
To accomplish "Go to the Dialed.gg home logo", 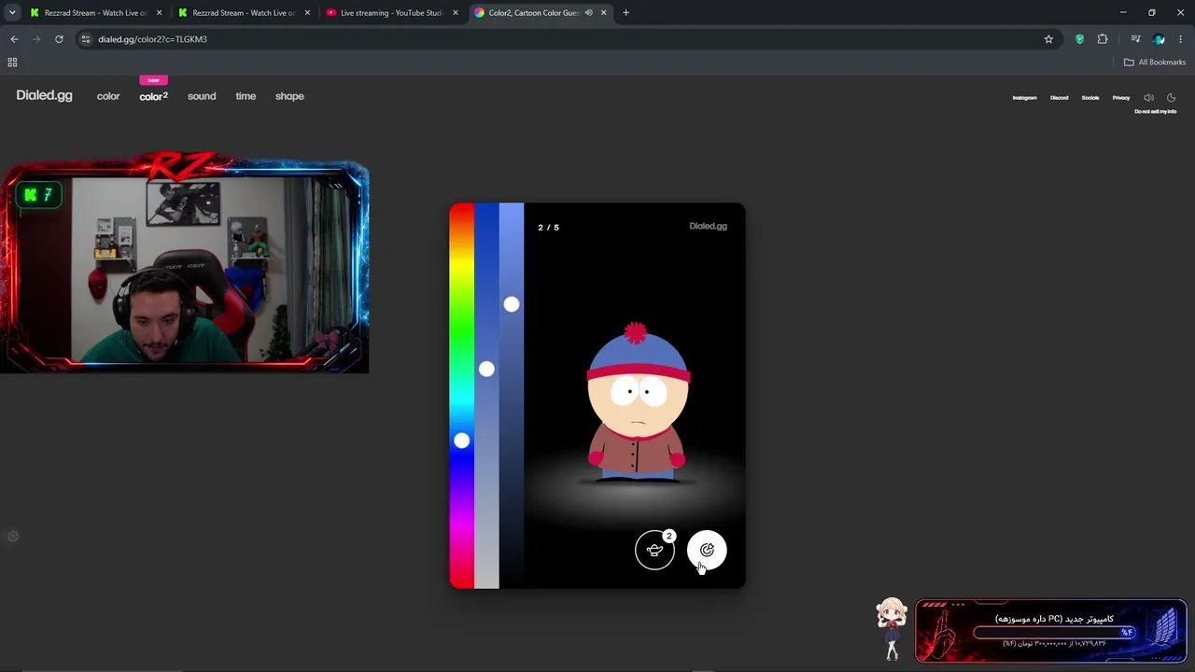I will (44, 95).
